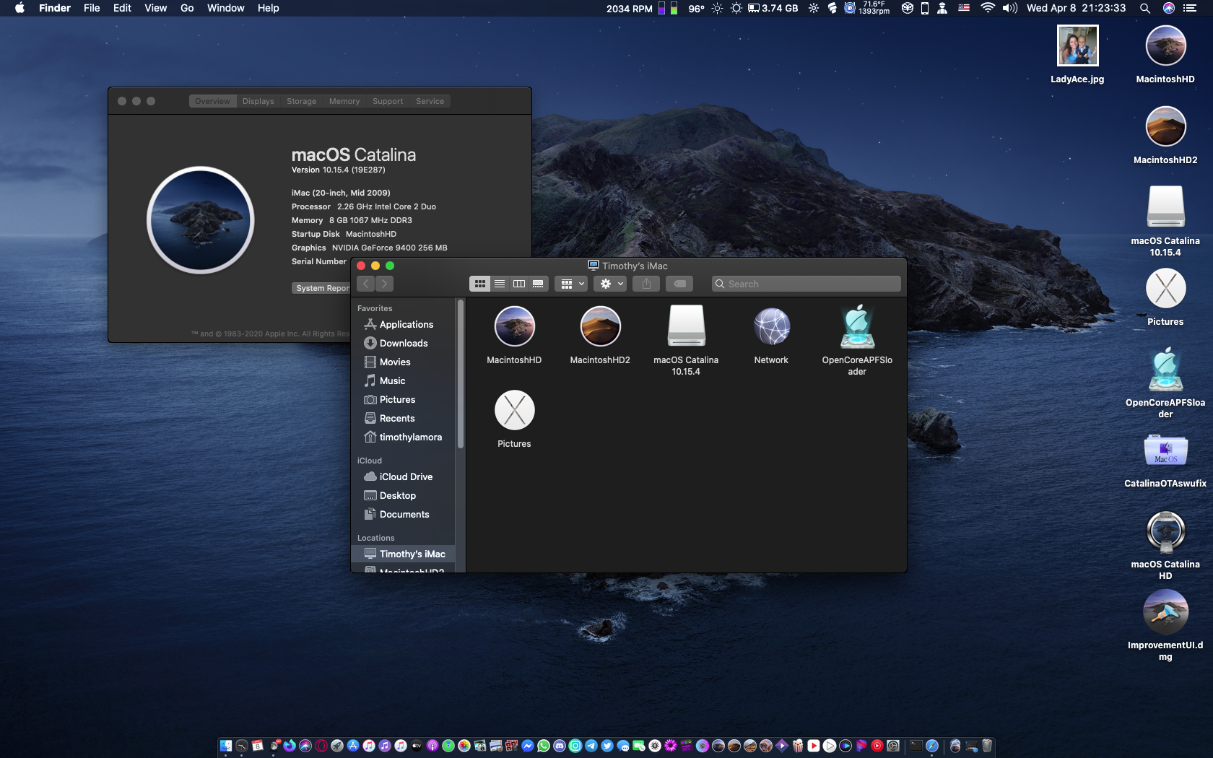This screenshot has width=1213, height=758.
Task: Select LadyAce.jpg on the desktop
Action: [x=1077, y=45]
